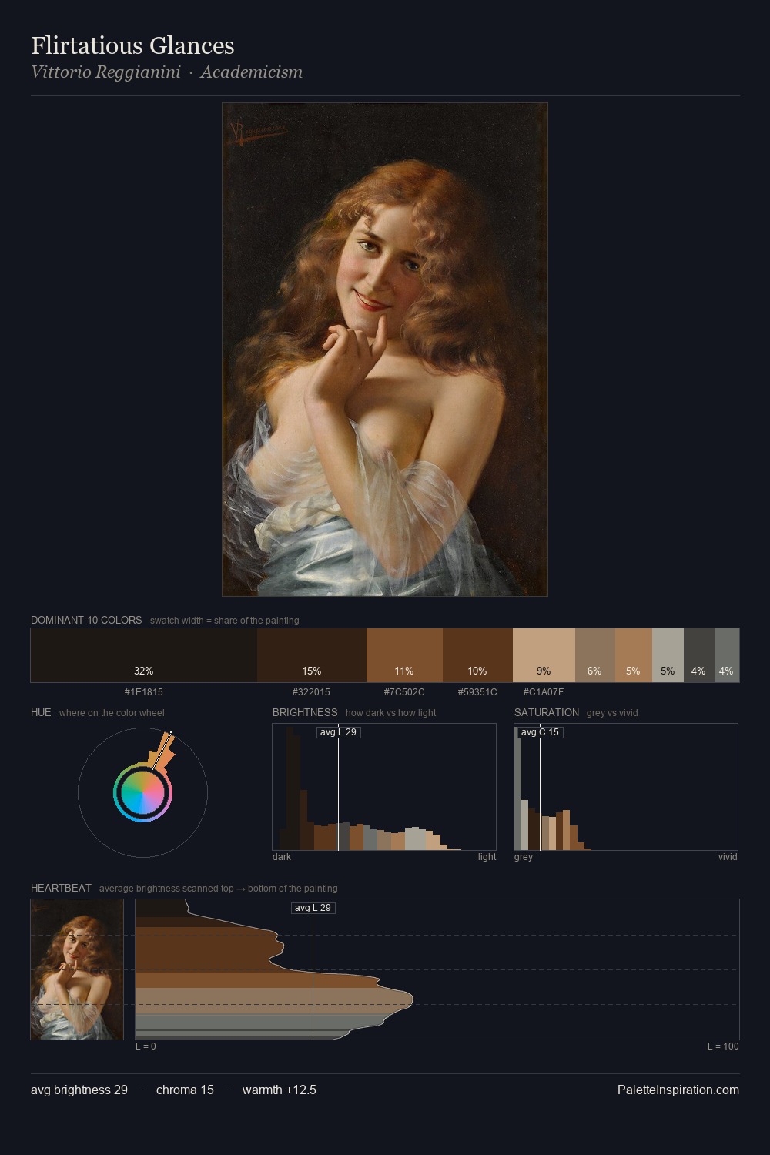The width and height of the screenshot is (770, 1155).
Task: Click the 'vivid' axis label
Action: coord(728,857)
